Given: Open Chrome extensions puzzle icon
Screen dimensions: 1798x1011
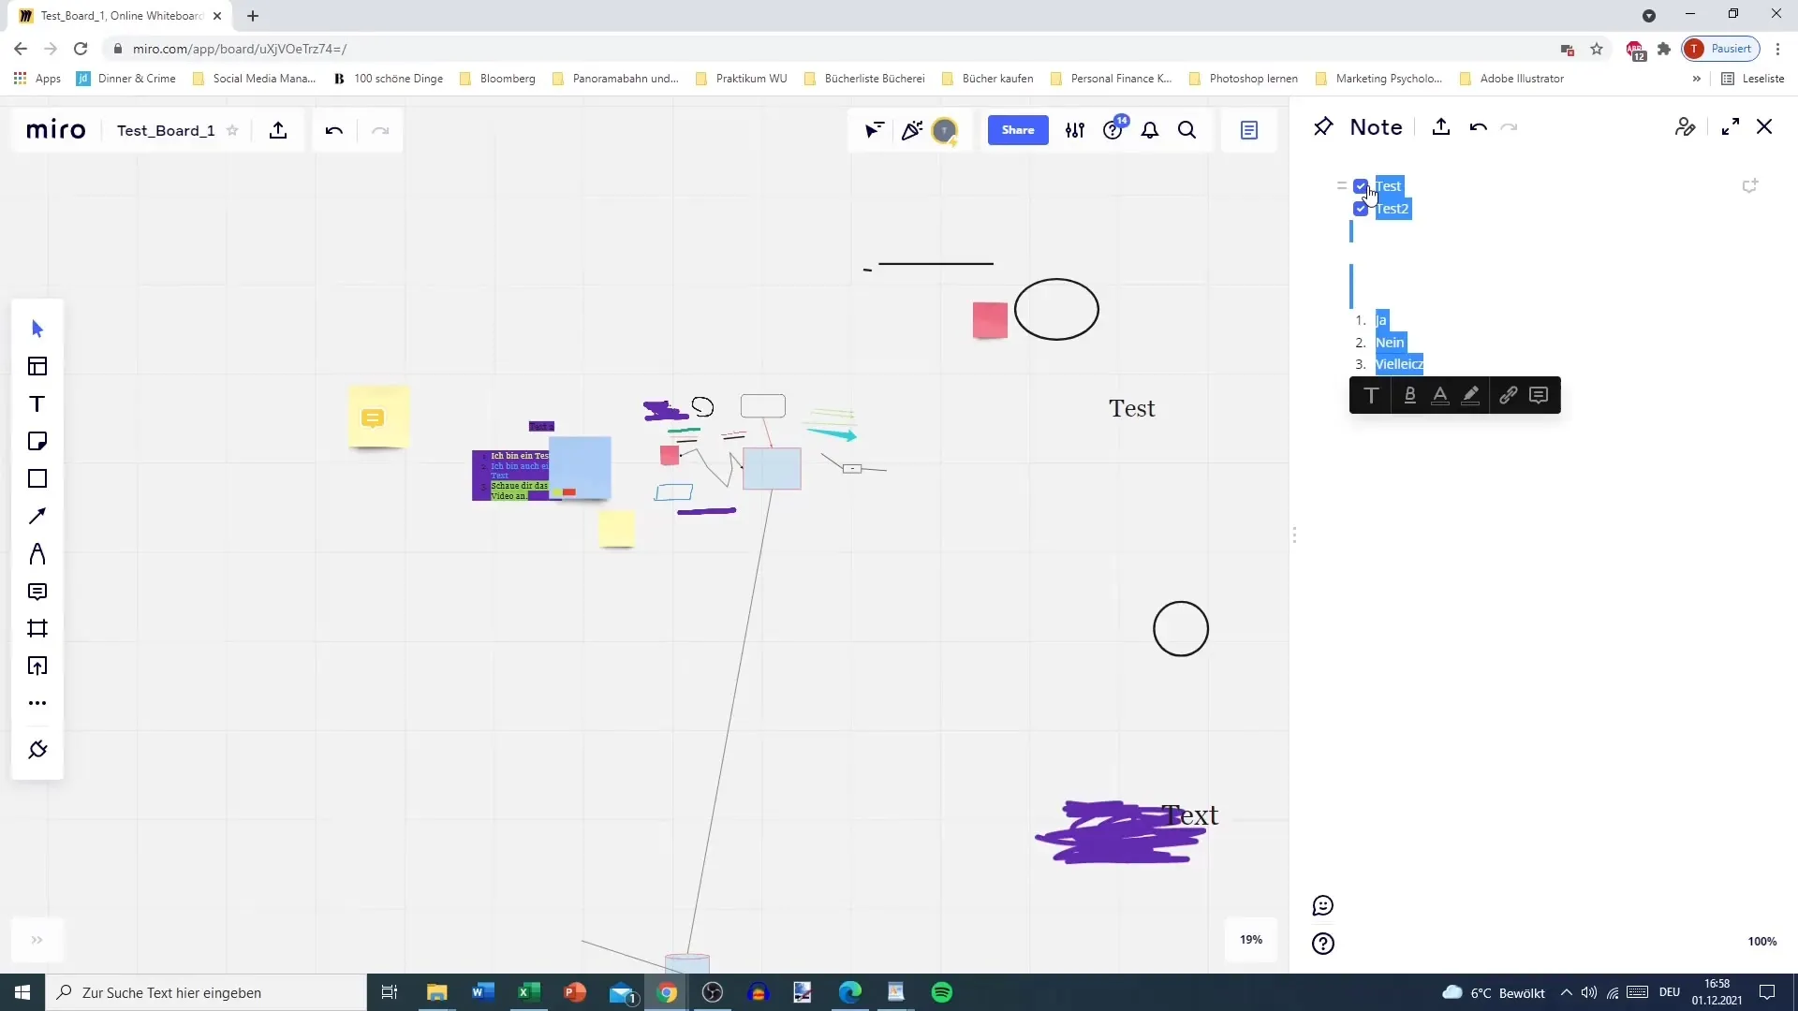Looking at the screenshot, I should tap(1664, 49).
